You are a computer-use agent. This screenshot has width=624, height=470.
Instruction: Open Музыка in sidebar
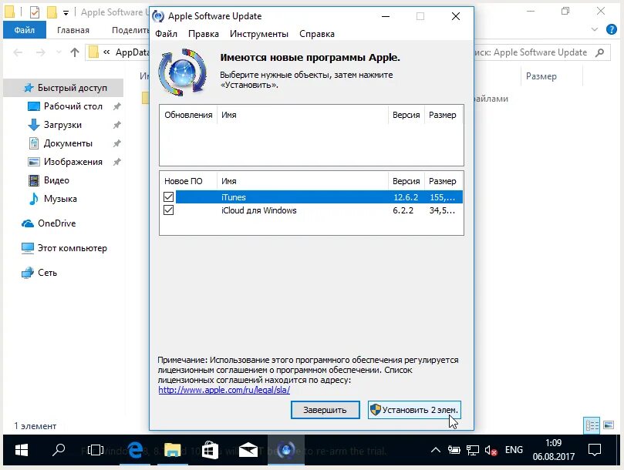52,199
